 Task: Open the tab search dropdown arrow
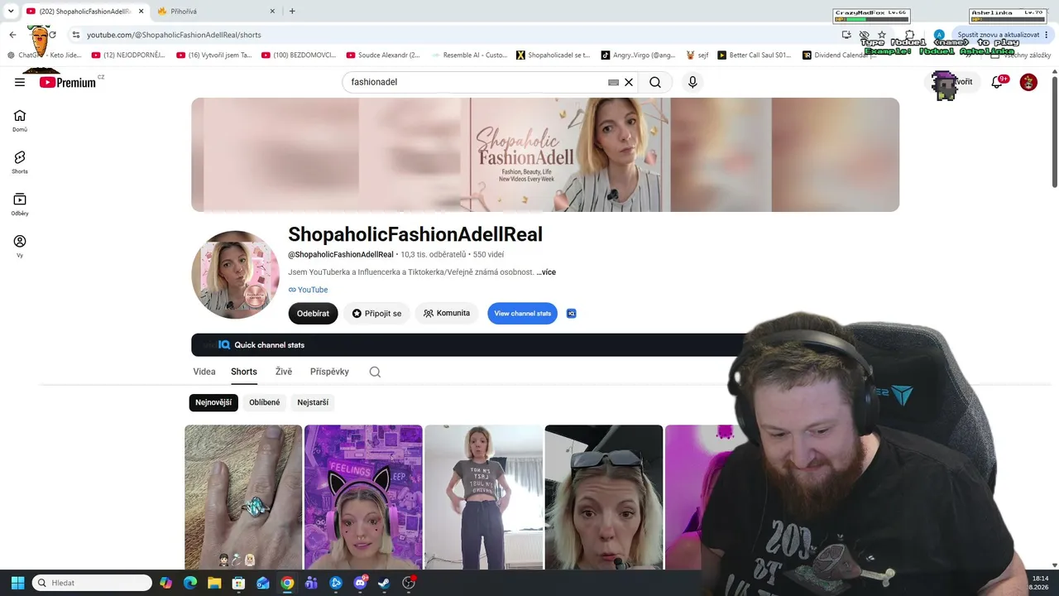[10, 12]
